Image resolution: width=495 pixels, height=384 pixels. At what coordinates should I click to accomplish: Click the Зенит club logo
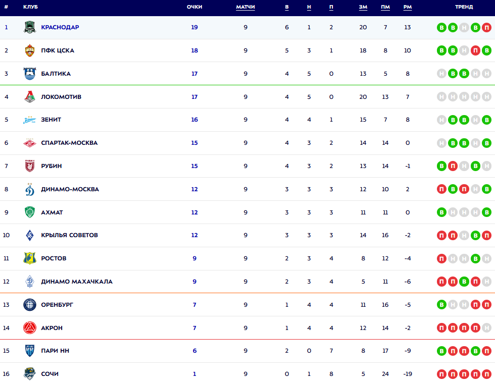[x=30, y=120]
